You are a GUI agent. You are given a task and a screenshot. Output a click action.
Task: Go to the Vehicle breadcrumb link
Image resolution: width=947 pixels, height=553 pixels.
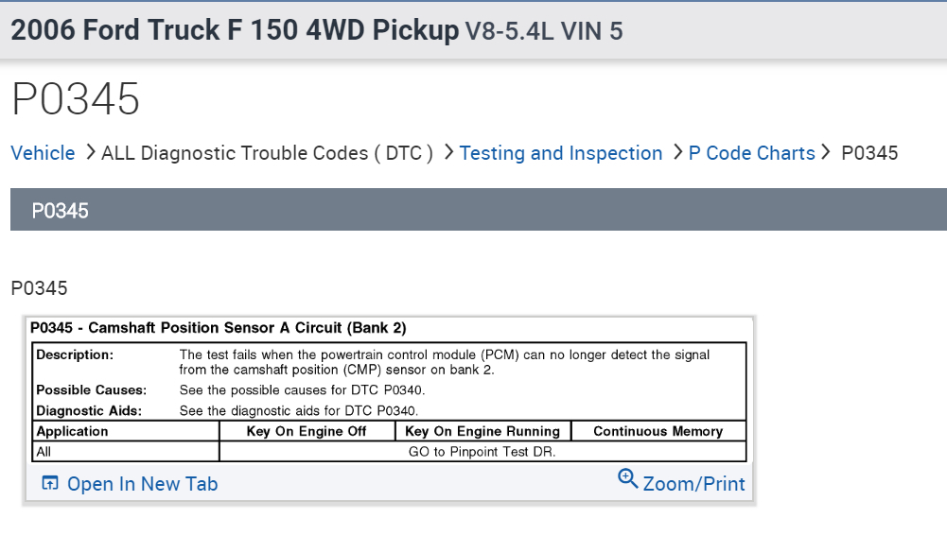pyautogui.click(x=43, y=153)
